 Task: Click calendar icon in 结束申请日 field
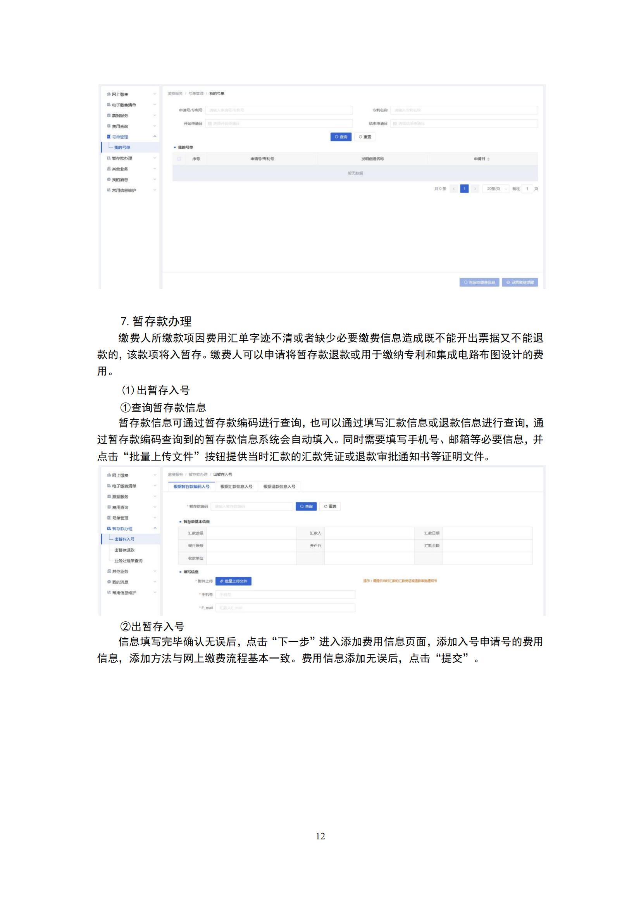tap(395, 124)
